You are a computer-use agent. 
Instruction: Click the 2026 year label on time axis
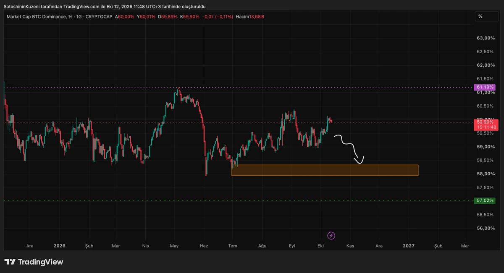point(60,246)
